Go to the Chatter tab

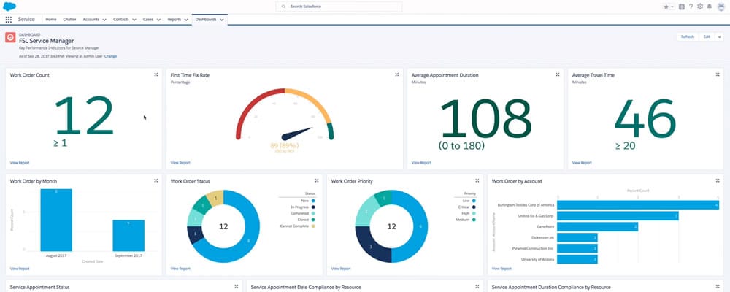(x=69, y=20)
